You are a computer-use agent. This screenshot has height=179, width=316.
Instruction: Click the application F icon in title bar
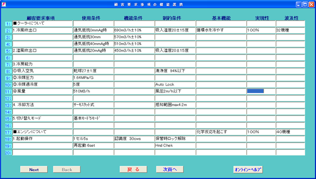4,4
